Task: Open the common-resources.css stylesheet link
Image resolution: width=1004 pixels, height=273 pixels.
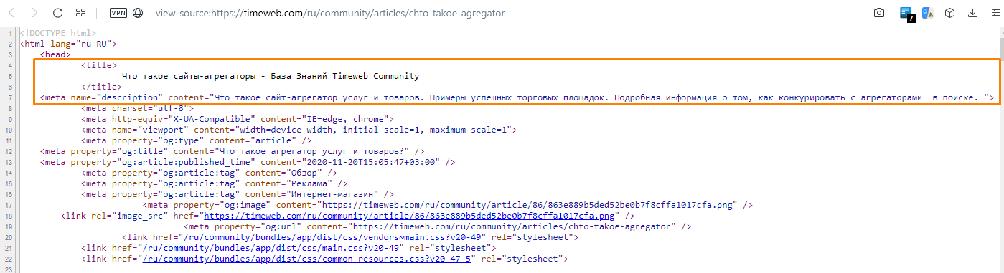Action: [307, 258]
